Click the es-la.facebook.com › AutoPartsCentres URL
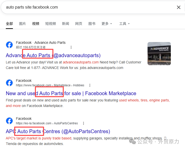 click(47, 123)
